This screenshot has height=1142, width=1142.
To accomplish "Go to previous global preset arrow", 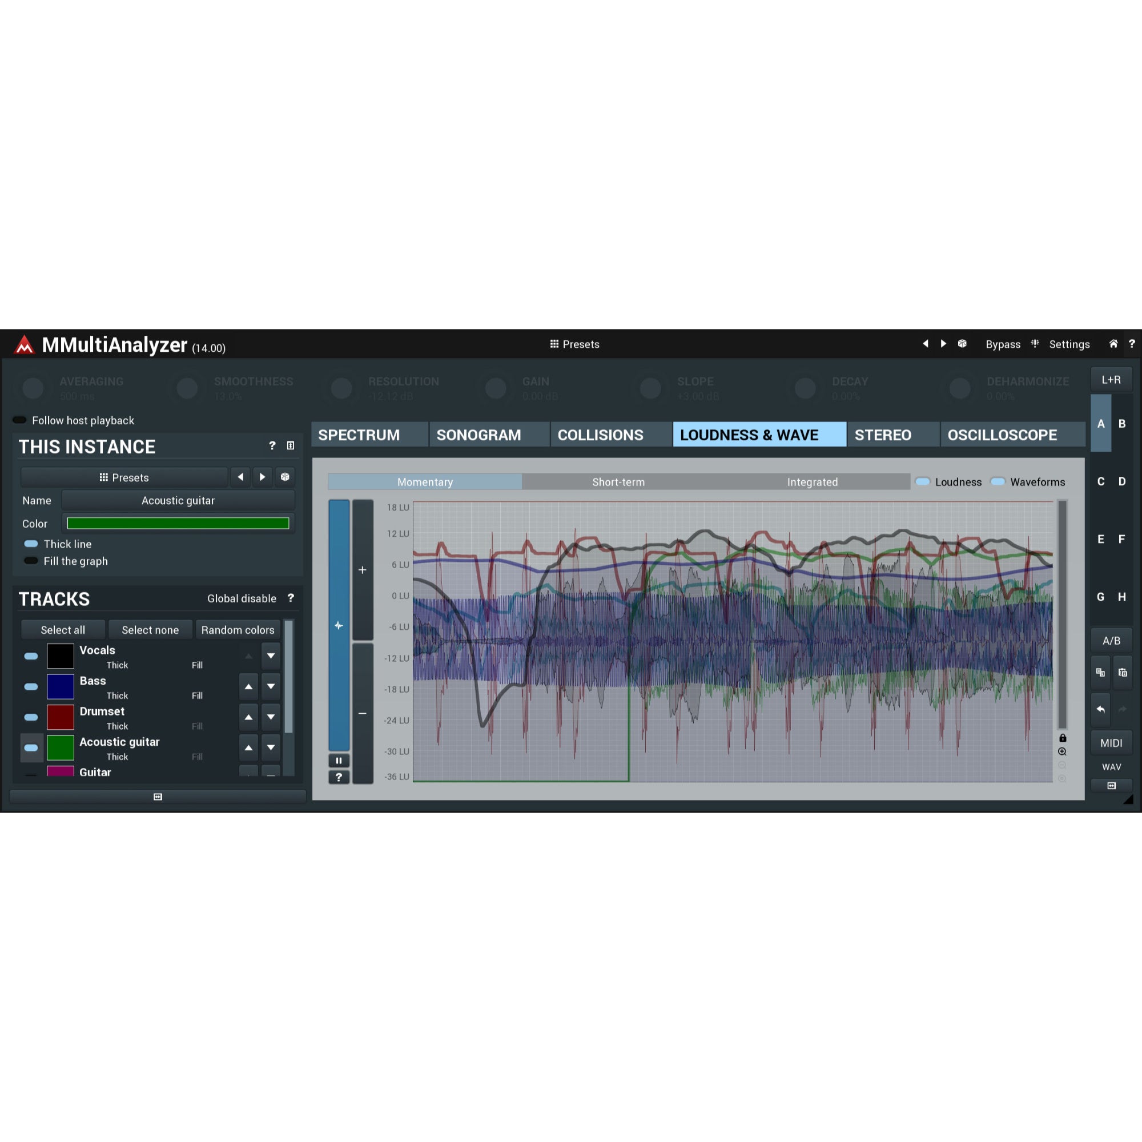I will pyautogui.click(x=926, y=343).
